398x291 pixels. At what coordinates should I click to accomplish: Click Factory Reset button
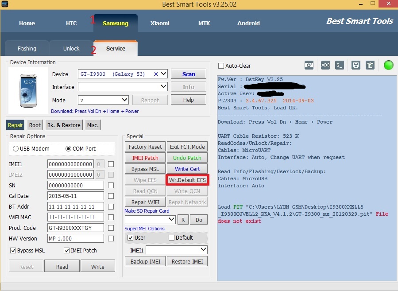(x=145, y=147)
